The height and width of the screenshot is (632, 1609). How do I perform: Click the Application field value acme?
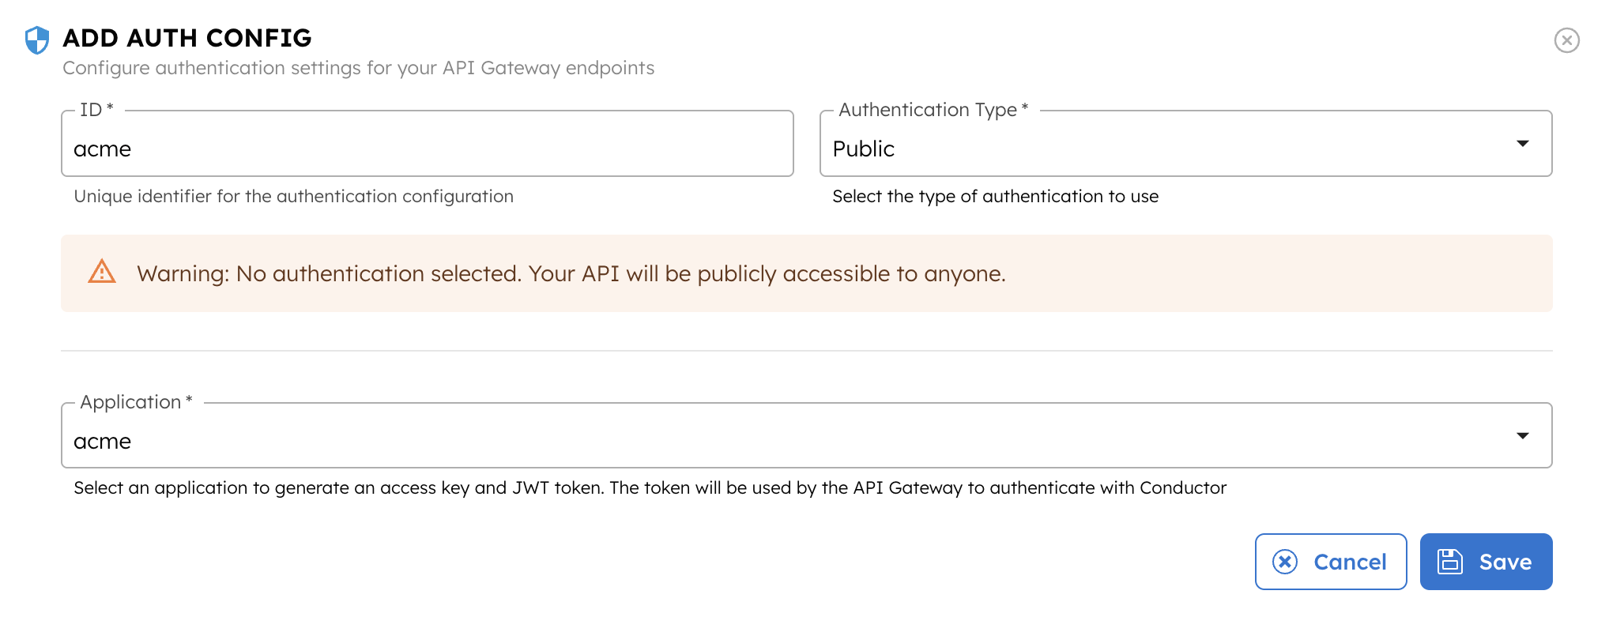[x=102, y=441]
